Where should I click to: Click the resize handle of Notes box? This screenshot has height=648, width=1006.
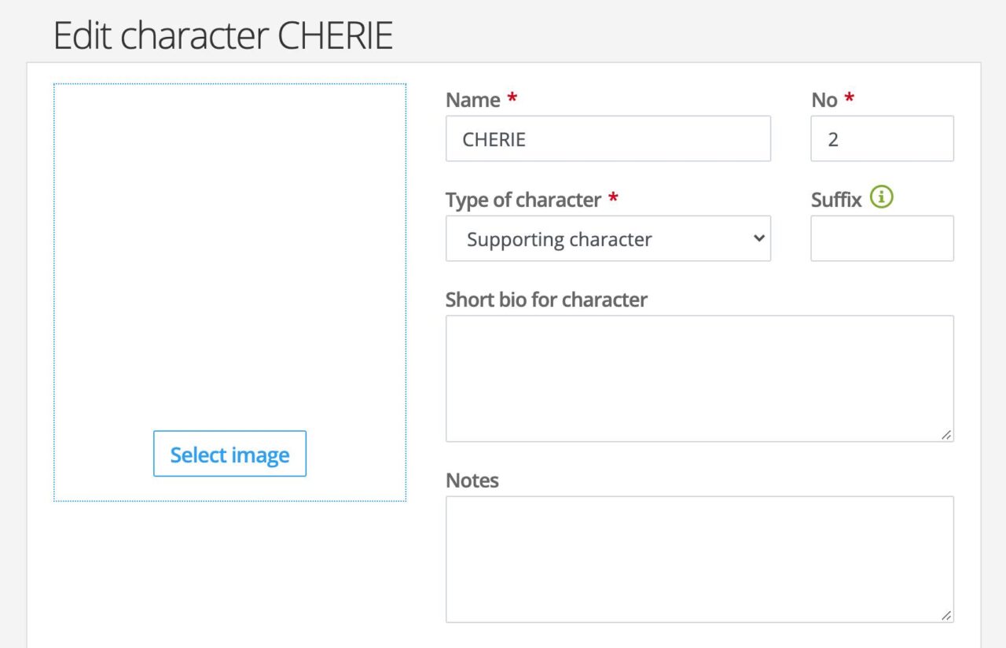pyautogui.click(x=947, y=616)
